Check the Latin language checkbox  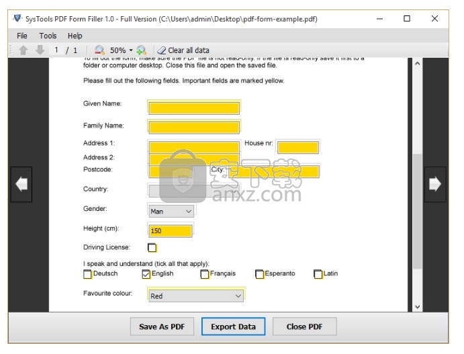[318, 274]
